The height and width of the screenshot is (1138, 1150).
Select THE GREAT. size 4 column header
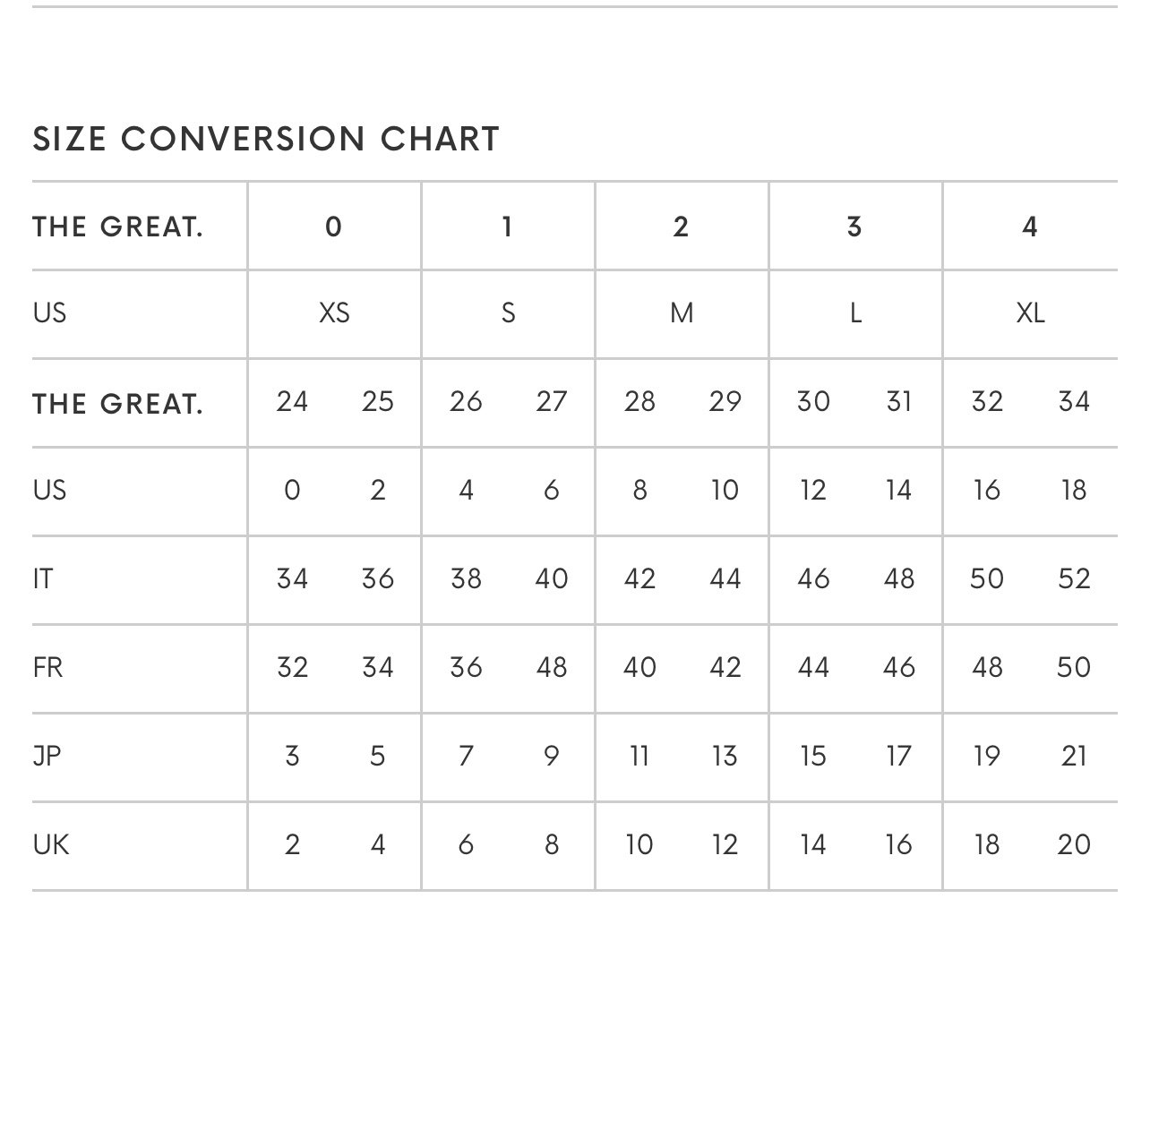1030,227
